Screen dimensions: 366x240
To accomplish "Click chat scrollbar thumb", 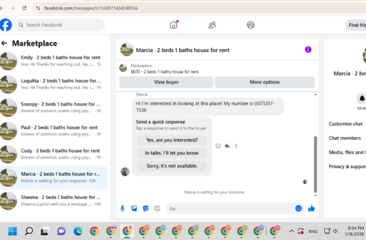I will tap(315, 164).
